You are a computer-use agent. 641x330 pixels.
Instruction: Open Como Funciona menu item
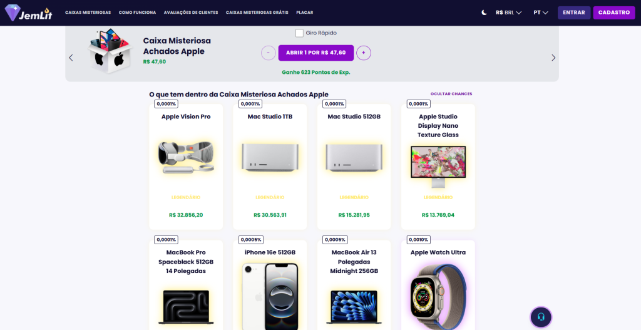click(x=137, y=13)
